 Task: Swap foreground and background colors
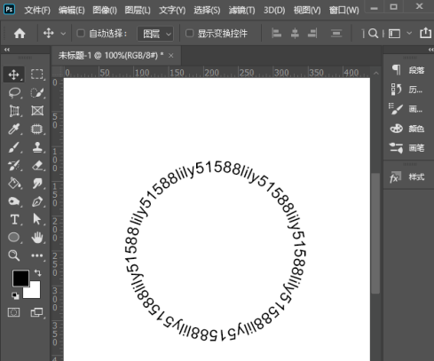click(x=38, y=272)
